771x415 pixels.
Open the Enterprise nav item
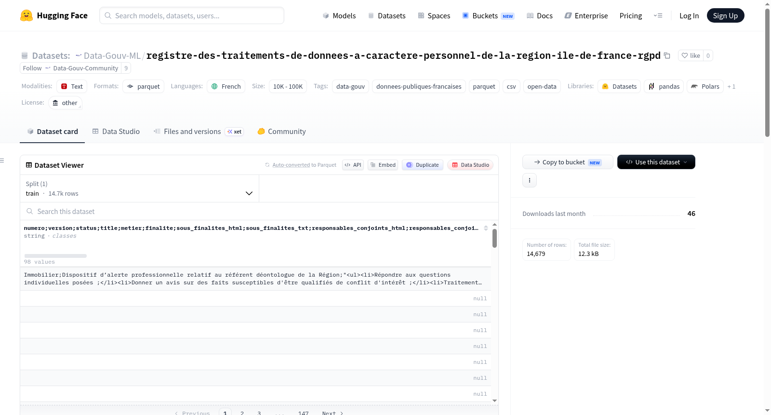point(586,15)
